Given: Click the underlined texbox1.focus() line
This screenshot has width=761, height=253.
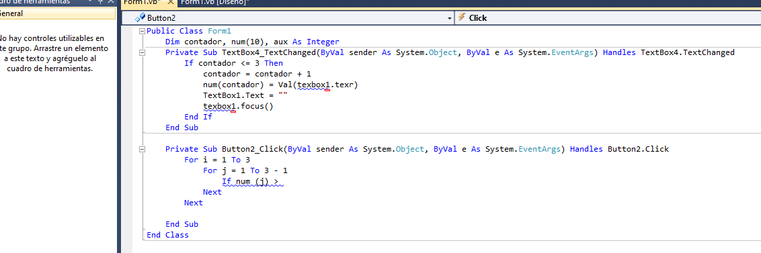Looking at the screenshot, I should point(238,107).
